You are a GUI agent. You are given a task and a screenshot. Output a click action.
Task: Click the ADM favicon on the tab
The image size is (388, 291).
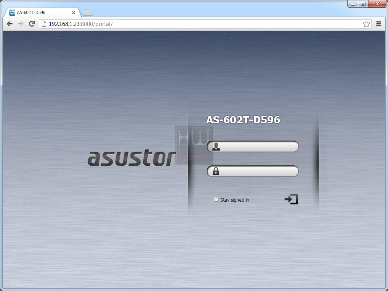tap(12, 12)
